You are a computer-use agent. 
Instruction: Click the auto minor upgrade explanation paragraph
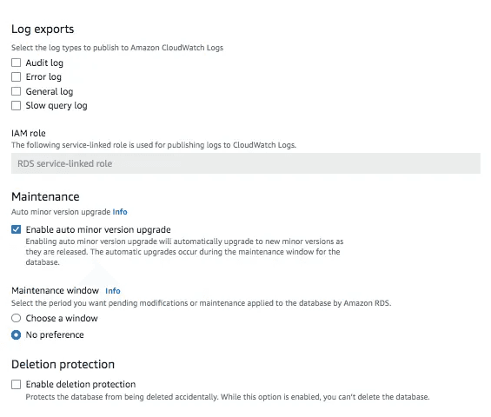point(184,252)
